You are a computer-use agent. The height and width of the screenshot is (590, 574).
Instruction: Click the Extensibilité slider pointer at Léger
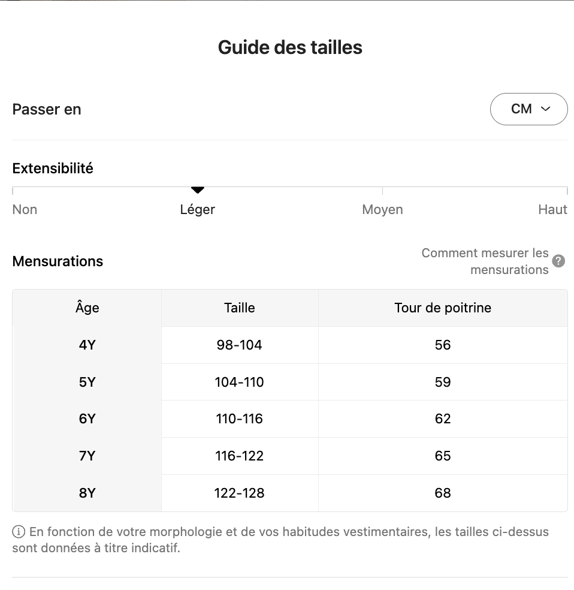tap(198, 190)
